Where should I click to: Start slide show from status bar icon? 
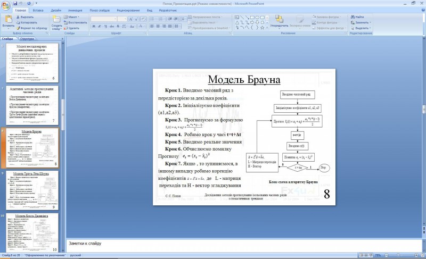[371, 255]
